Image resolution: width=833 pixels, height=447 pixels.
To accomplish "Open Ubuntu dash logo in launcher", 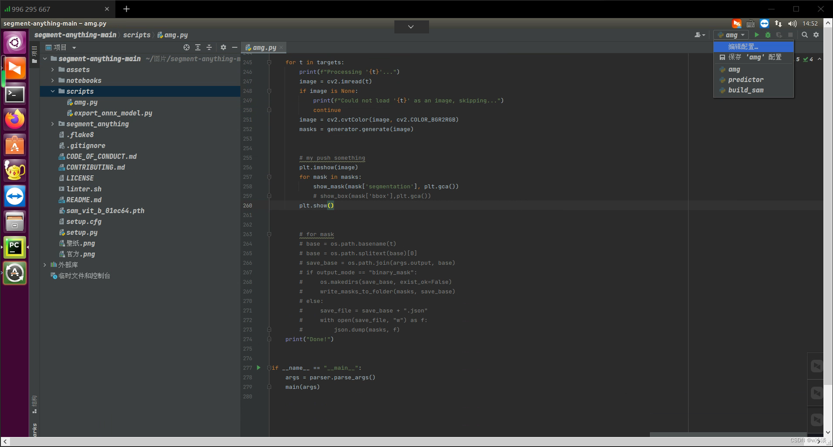I will pyautogui.click(x=15, y=43).
